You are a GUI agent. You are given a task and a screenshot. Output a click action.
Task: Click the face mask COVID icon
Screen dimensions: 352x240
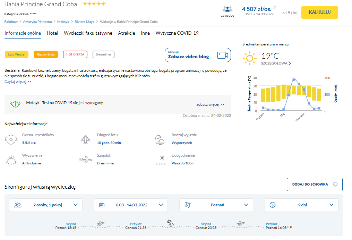[15, 104]
